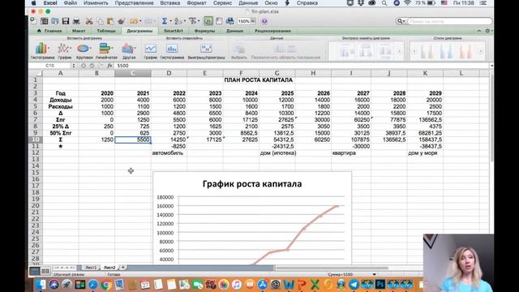Viewport: 519px width, 292px height.
Task: Toggle the green formula builder fx button
Action: [208, 21]
